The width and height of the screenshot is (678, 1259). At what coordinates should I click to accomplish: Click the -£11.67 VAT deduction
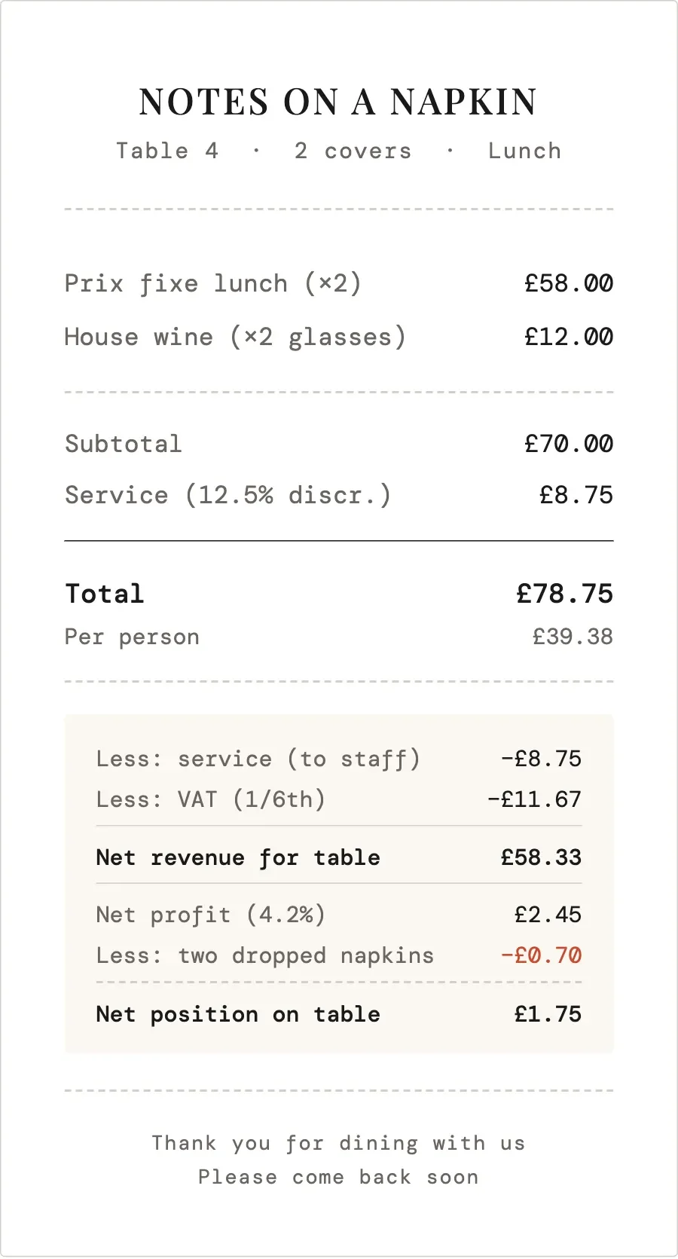(534, 799)
